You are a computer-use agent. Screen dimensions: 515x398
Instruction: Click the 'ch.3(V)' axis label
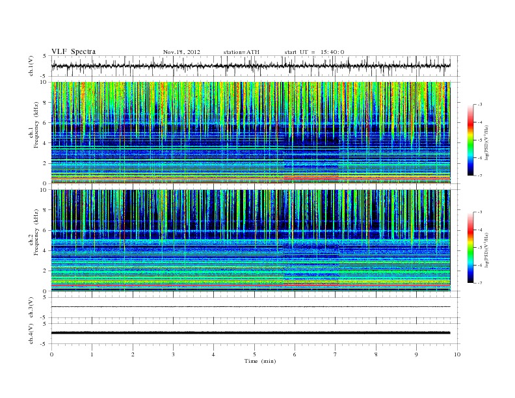31,308
